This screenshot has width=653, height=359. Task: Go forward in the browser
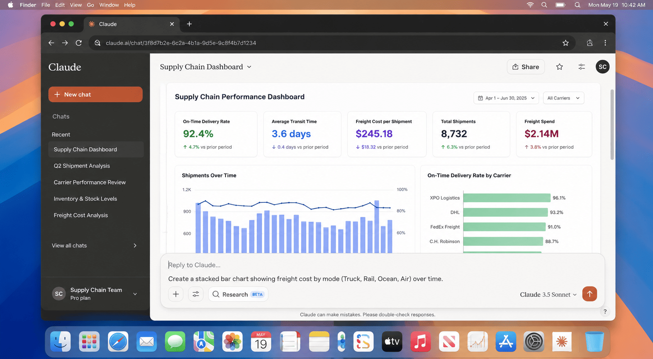point(65,43)
